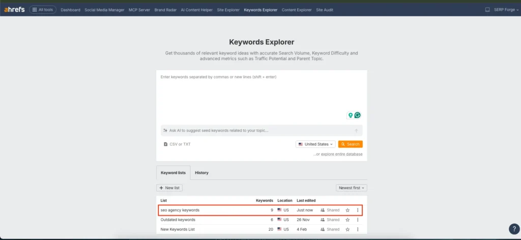Viewport: 521px width, 240px height.
Task: Click the monitor icon in the header
Action: (x=487, y=10)
